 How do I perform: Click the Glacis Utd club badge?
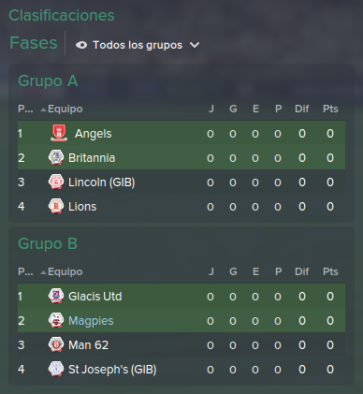56,296
